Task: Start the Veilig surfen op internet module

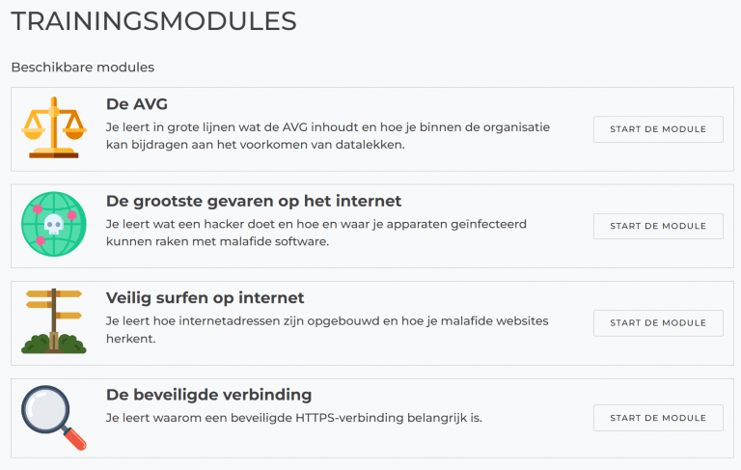Action: coord(658,323)
